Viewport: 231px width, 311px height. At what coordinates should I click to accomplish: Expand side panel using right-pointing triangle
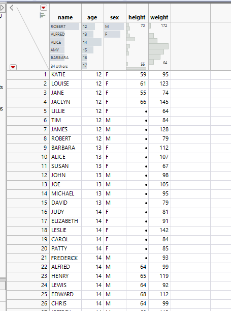coord(2,8)
